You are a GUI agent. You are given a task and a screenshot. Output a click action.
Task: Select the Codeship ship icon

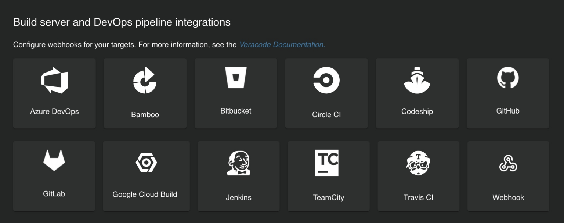point(417,79)
